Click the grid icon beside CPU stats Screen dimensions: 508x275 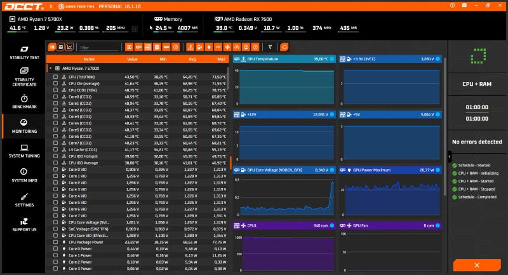pos(135,29)
